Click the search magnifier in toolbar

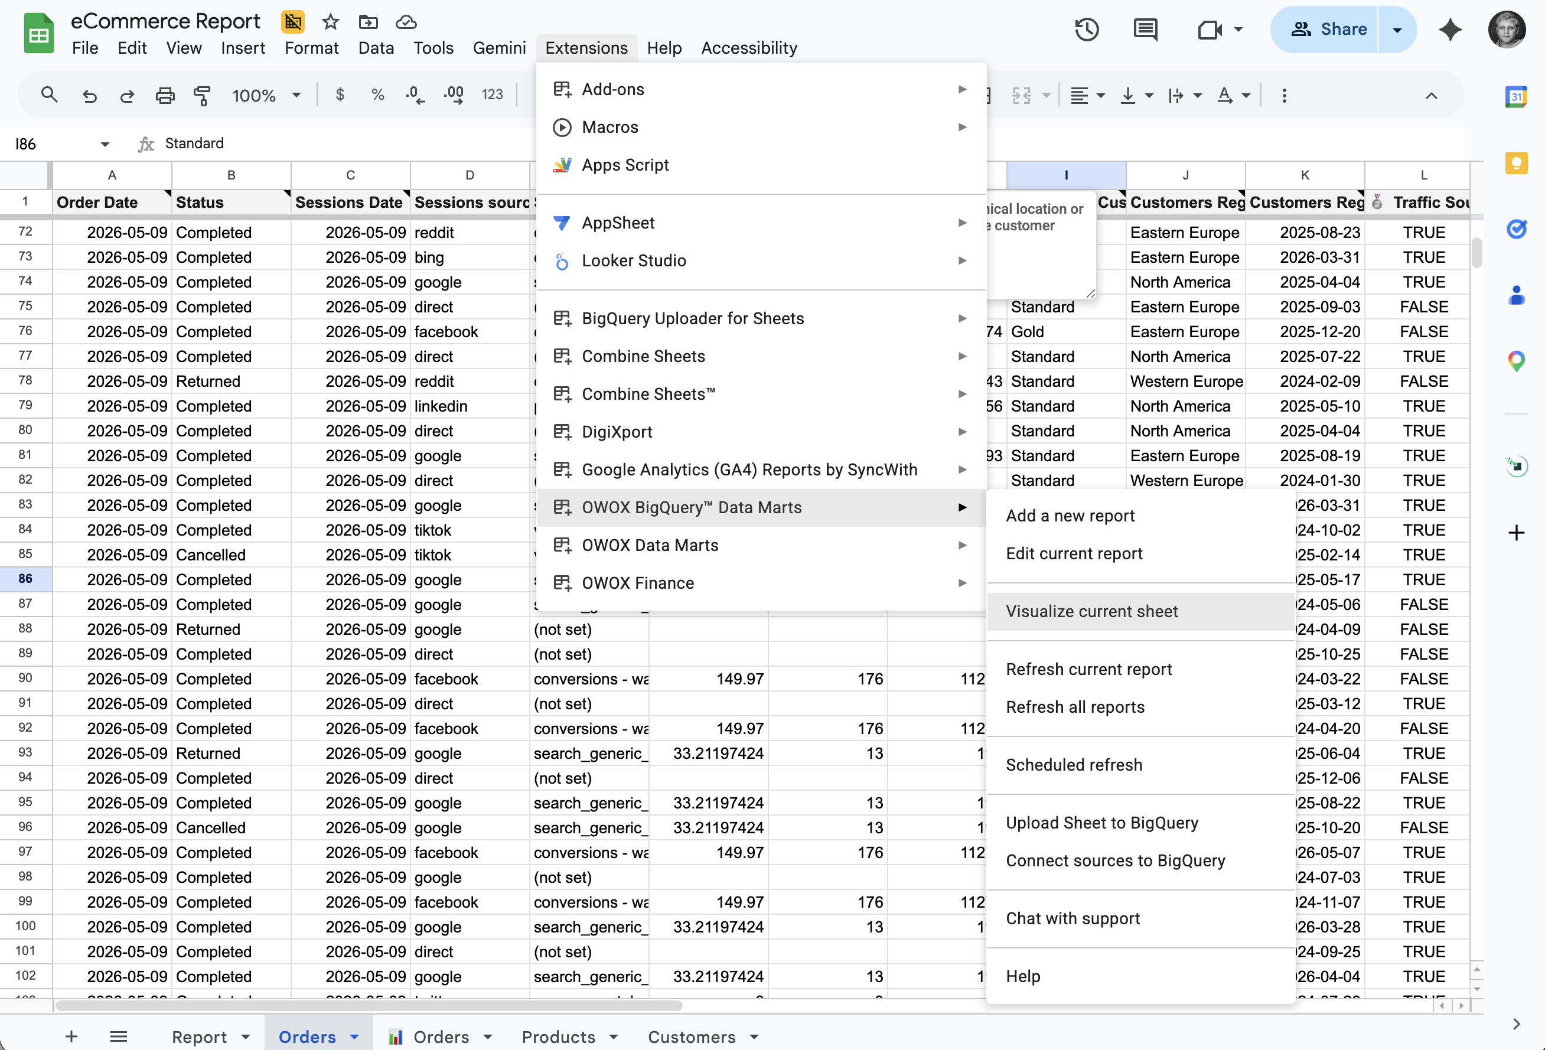[x=49, y=95]
